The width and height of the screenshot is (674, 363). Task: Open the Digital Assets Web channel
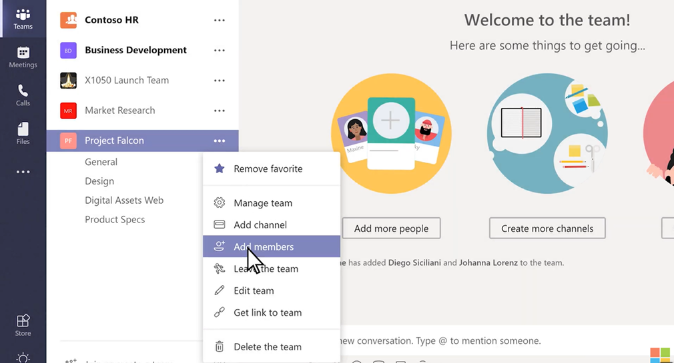coord(124,200)
